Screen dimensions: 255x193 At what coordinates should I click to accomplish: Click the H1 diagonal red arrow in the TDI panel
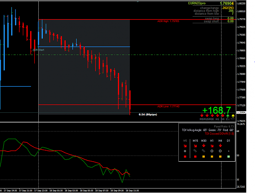(212, 146)
